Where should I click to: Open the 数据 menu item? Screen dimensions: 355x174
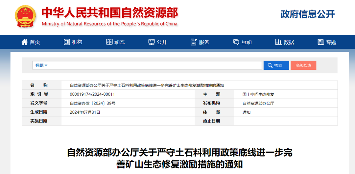pos(289,42)
